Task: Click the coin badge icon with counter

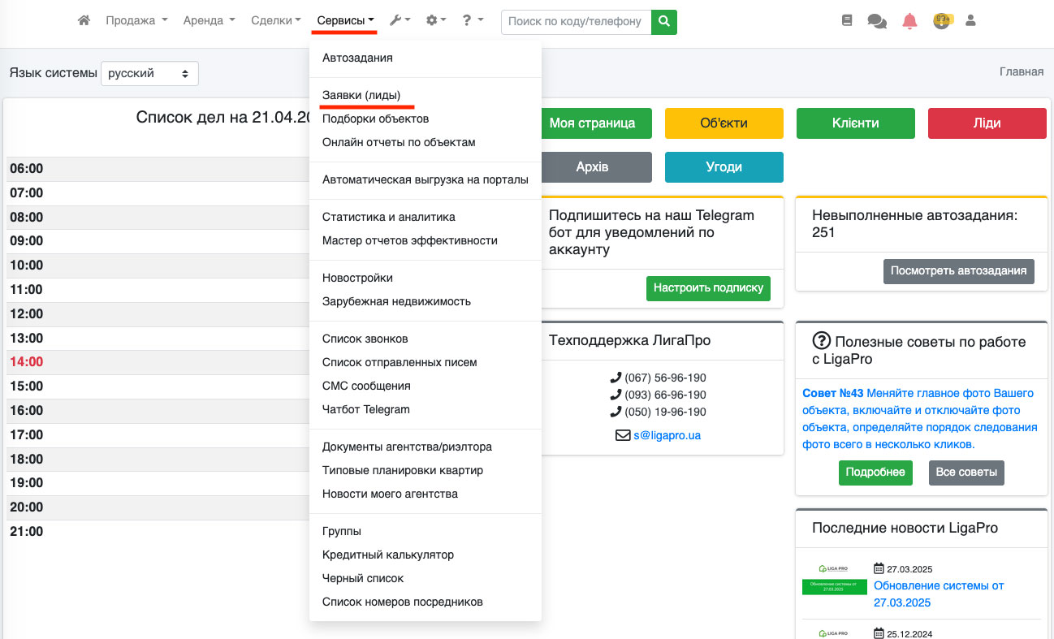Action: pos(941,20)
